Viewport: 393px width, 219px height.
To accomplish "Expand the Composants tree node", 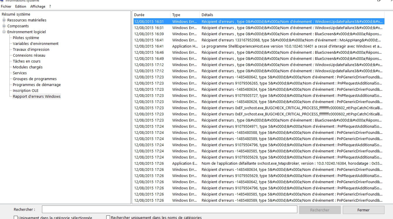I will pos(4,26).
